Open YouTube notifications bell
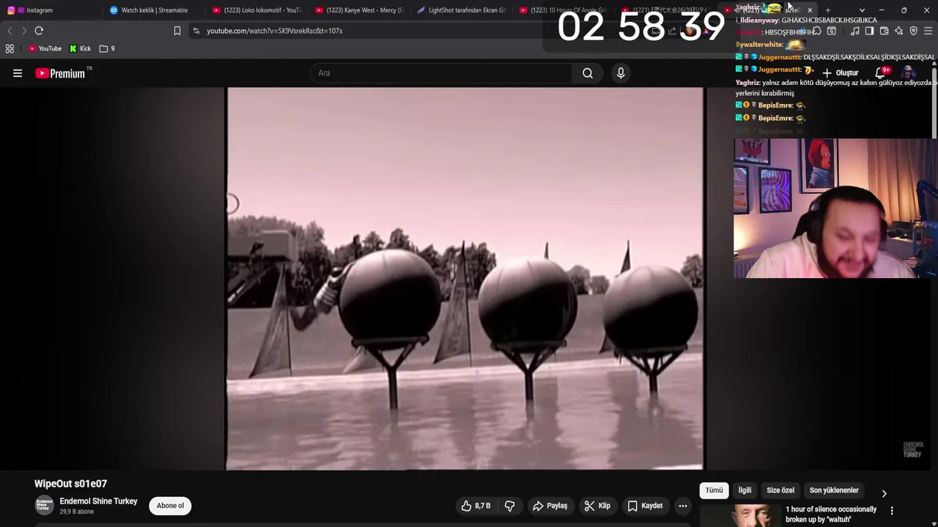Screen dimensions: 938x527 pyautogui.click(x=881, y=72)
